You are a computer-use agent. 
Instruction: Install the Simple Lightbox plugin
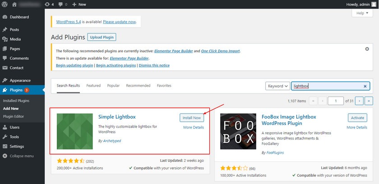[x=192, y=118]
